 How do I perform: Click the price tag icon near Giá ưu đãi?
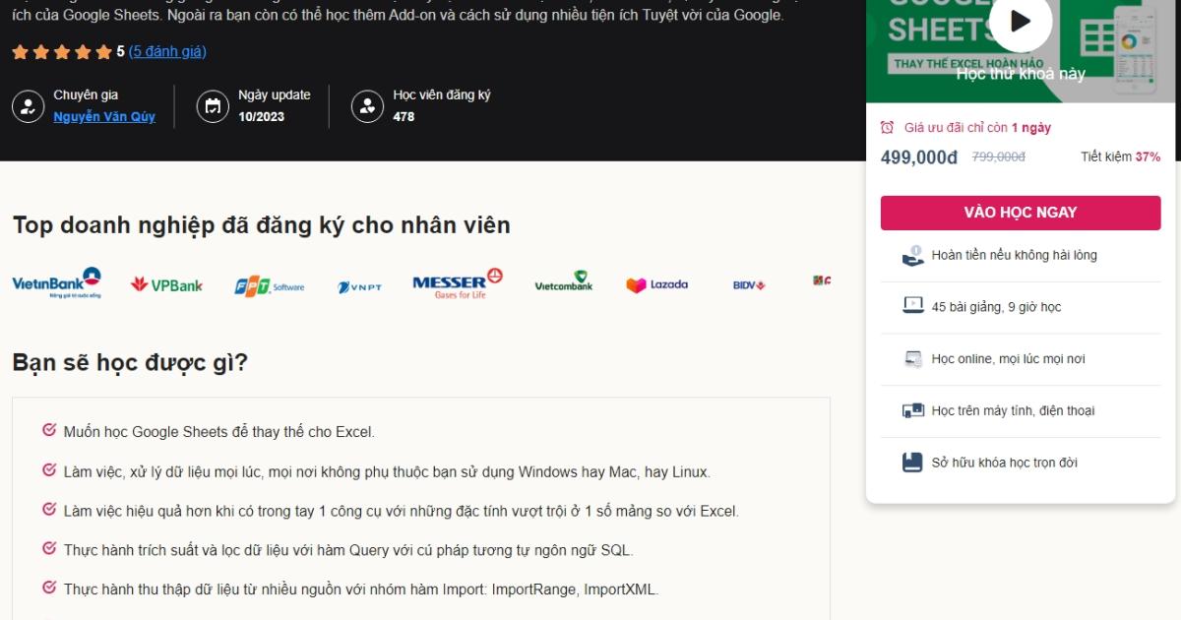887,127
